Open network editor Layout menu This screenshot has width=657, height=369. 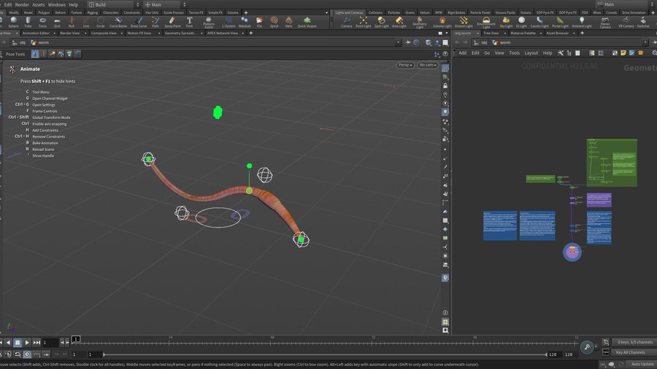point(531,53)
